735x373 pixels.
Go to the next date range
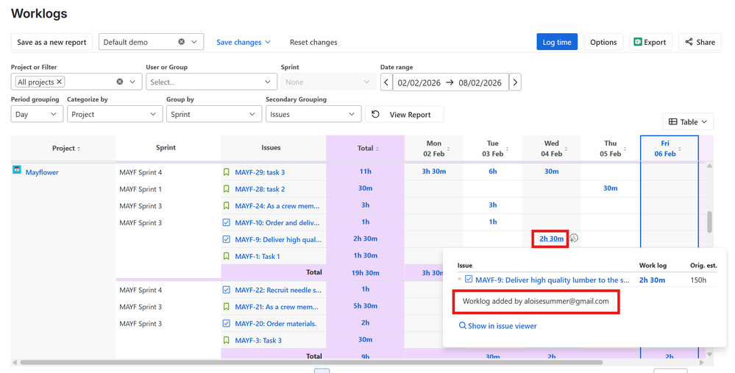(515, 82)
